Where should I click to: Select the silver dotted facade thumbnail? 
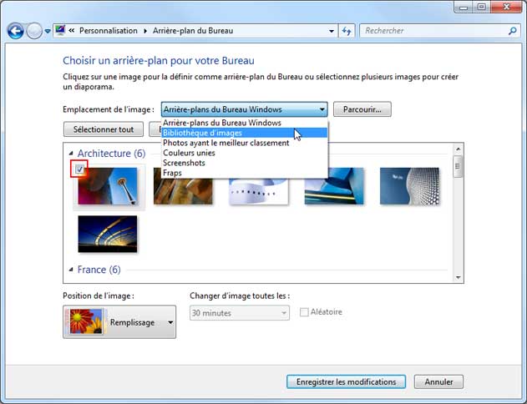coord(409,186)
